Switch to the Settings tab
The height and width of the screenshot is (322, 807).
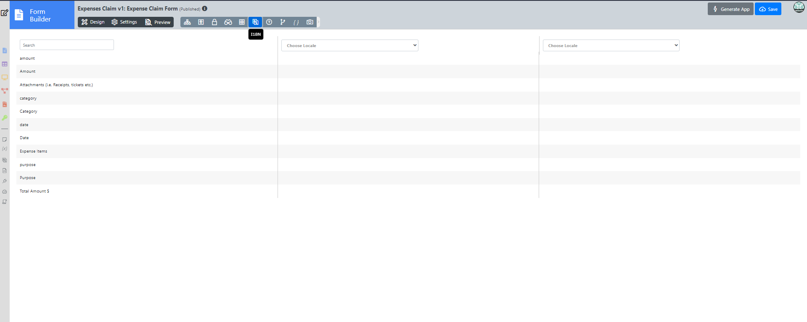click(124, 22)
